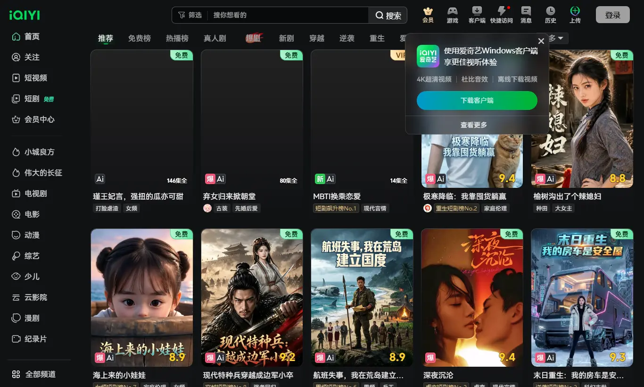Focus the 搜你想看的 search input field
The width and height of the screenshot is (644, 387).
pyautogui.click(x=288, y=15)
